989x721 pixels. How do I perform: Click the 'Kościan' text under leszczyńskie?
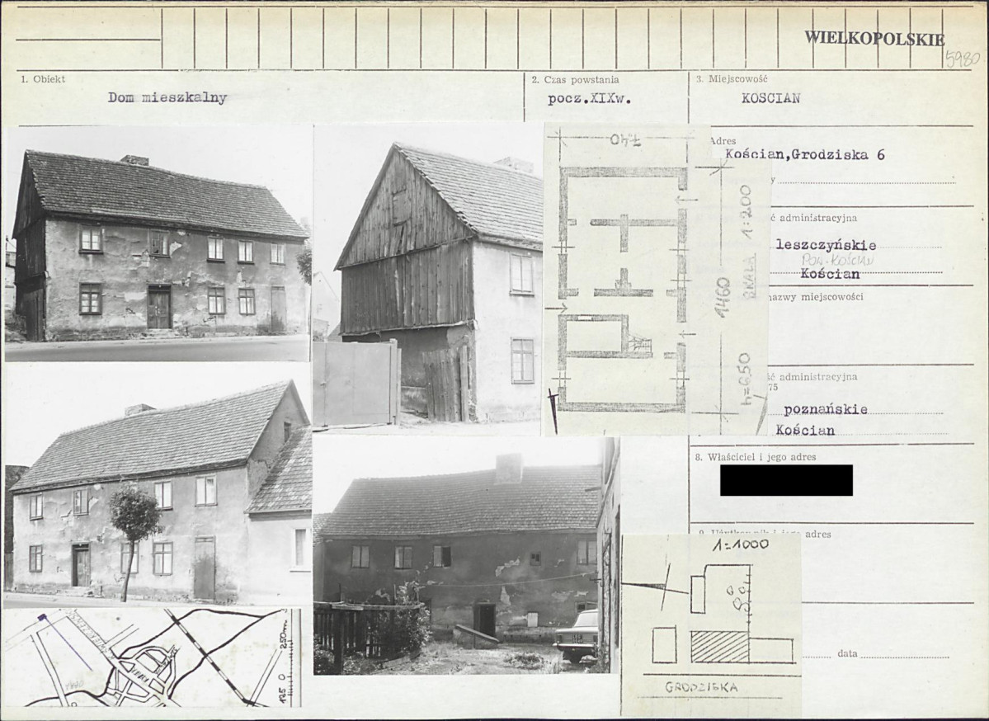(x=830, y=274)
